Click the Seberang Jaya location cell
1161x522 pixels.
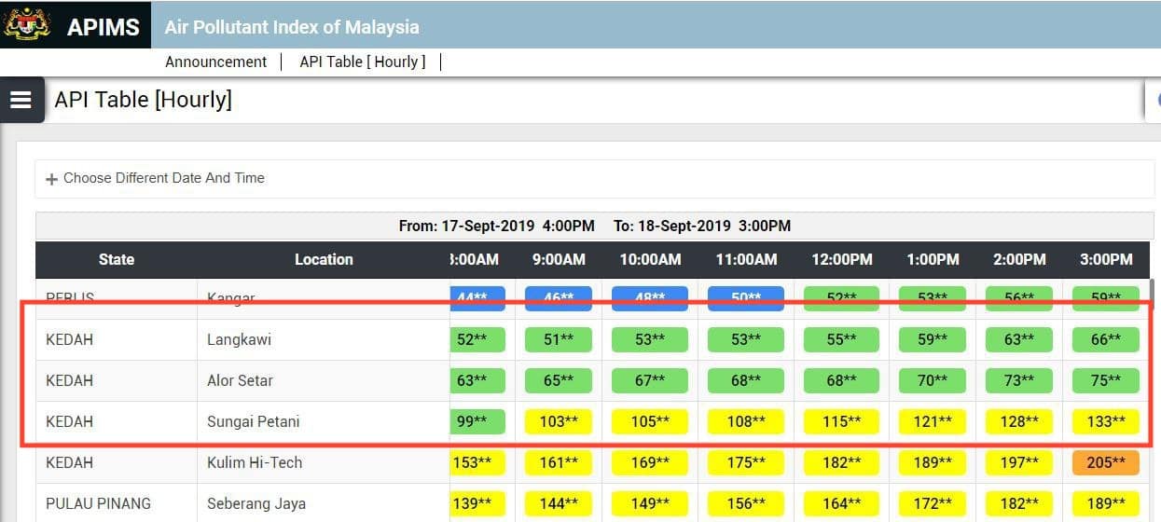pyautogui.click(x=324, y=503)
